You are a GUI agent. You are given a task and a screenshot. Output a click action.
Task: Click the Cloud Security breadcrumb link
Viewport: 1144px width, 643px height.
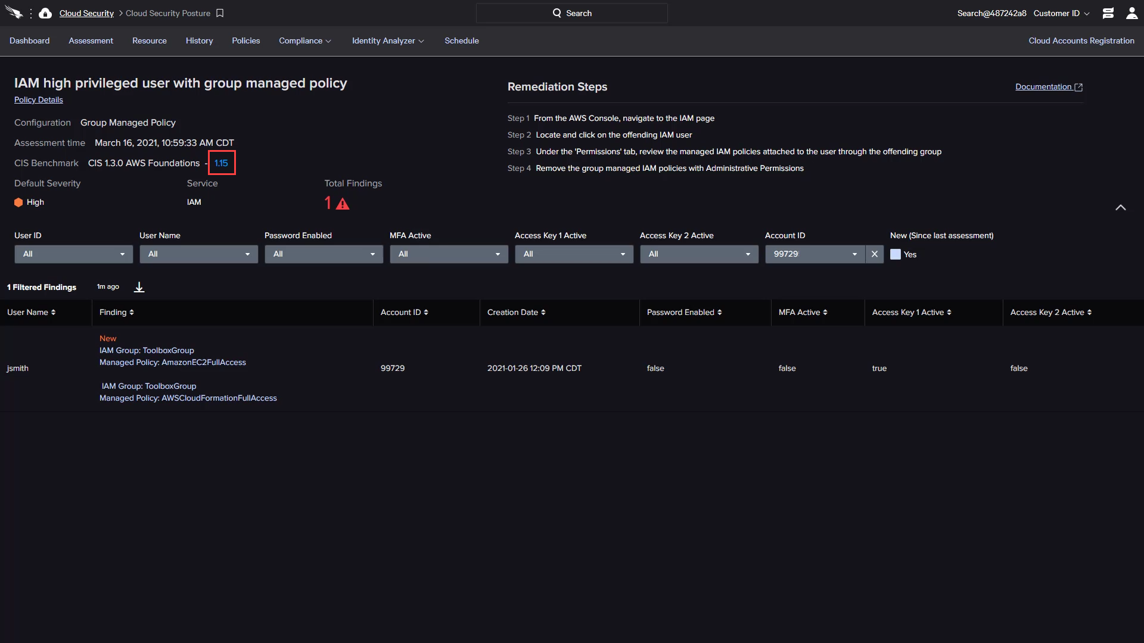click(86, 13)
